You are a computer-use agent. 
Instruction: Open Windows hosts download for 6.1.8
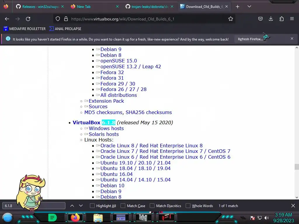point(106,128)
